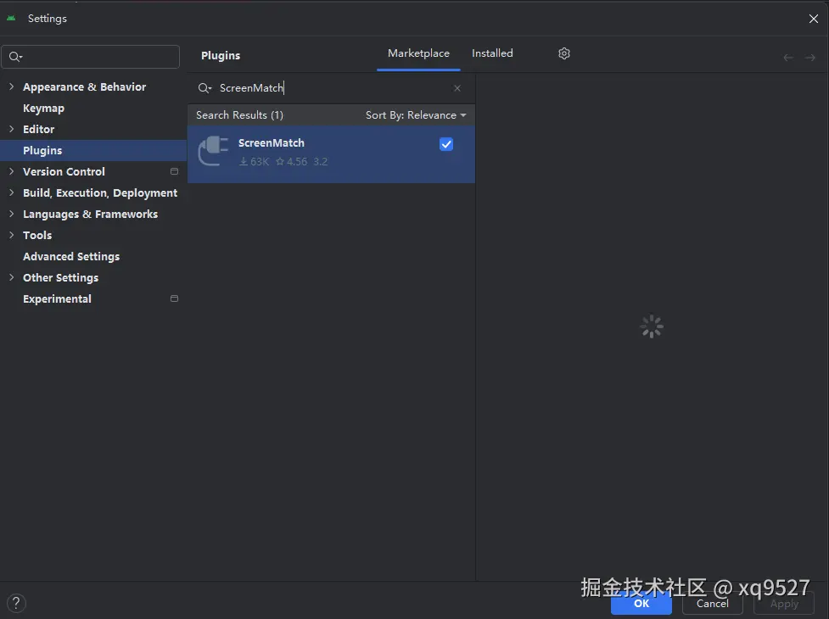Image resolution: width=829 pixels, height=619 pixels.
Task: Expand the Tools settings section
Action: tap(11, 235)
